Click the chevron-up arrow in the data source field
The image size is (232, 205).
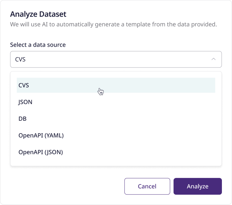(x=213, y=59)
